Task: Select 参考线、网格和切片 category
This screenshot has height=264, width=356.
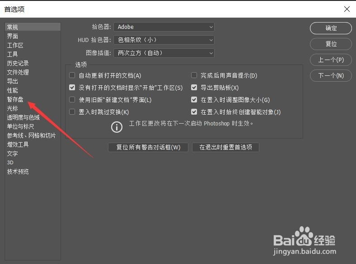Action: (x=31, y=135)
